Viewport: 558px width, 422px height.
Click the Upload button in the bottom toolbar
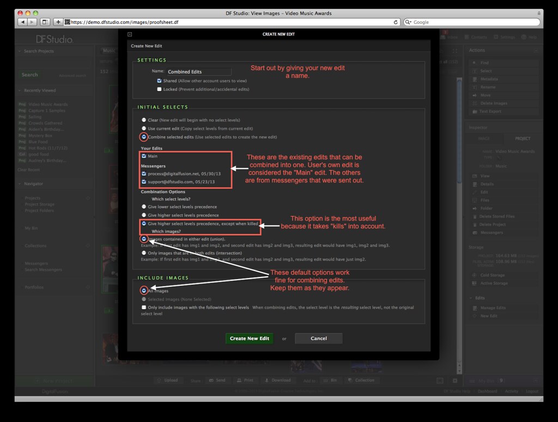coord(167,381)
